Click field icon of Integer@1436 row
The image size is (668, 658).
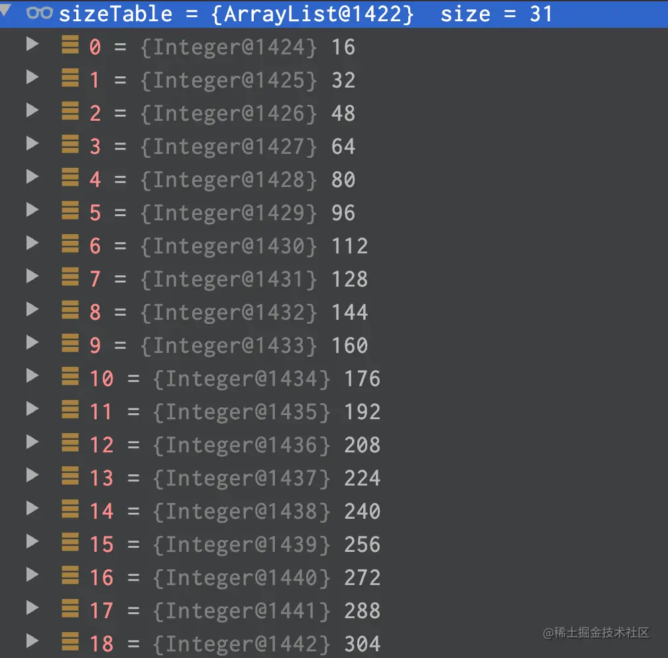point(70,442)
